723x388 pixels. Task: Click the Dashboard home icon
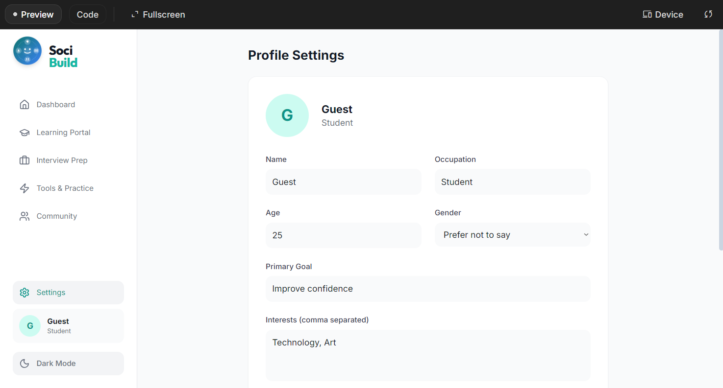point(25,105)
